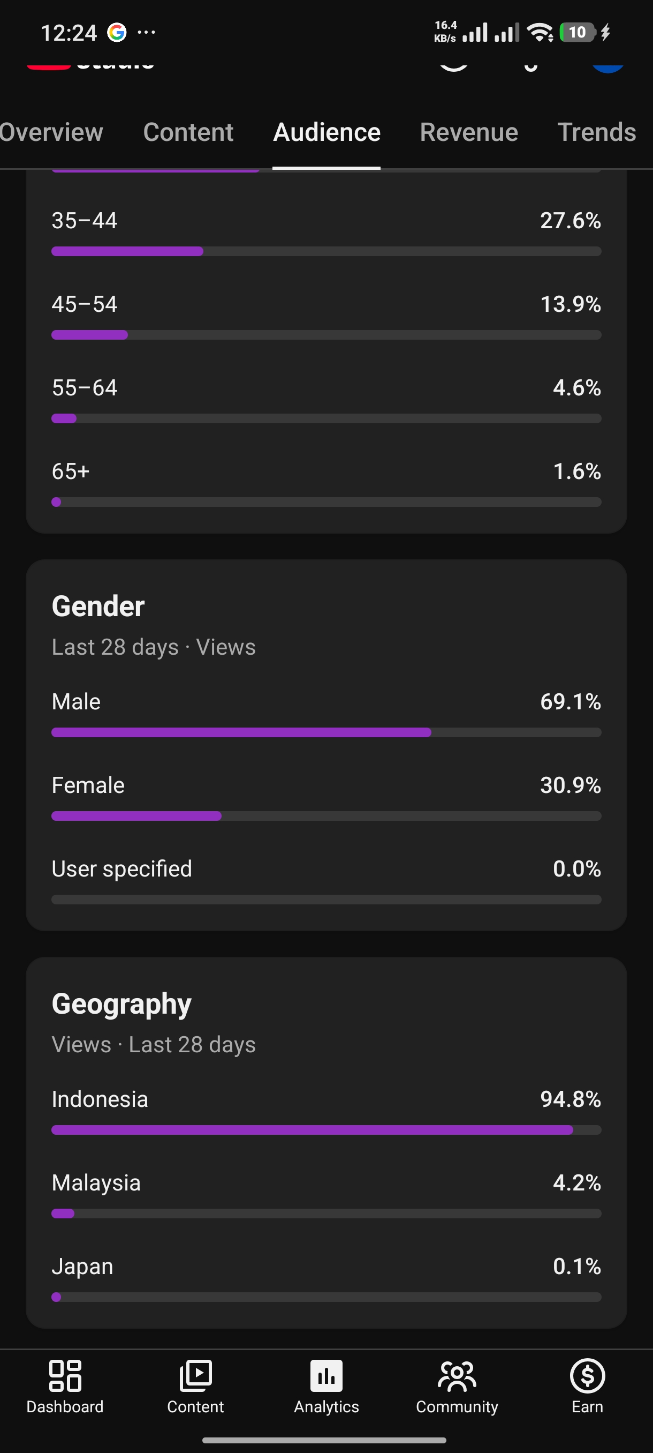Select the Malaysia geography row
Viewport: 653px width, 1453px height.
click(326, 1195)
